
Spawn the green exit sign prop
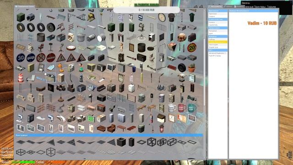pyautogui.click(x=91, y=118)
